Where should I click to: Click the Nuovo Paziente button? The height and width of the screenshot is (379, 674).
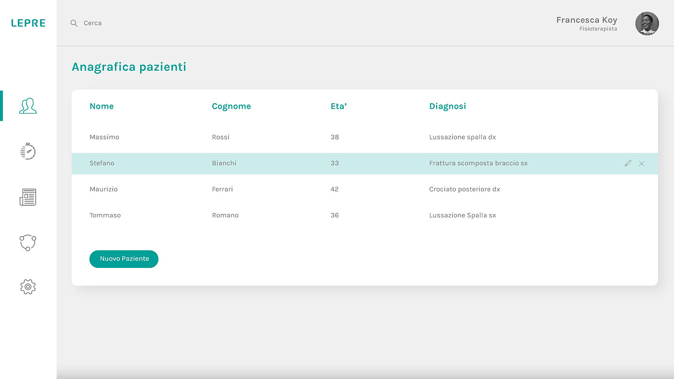[x=124, y=259]
